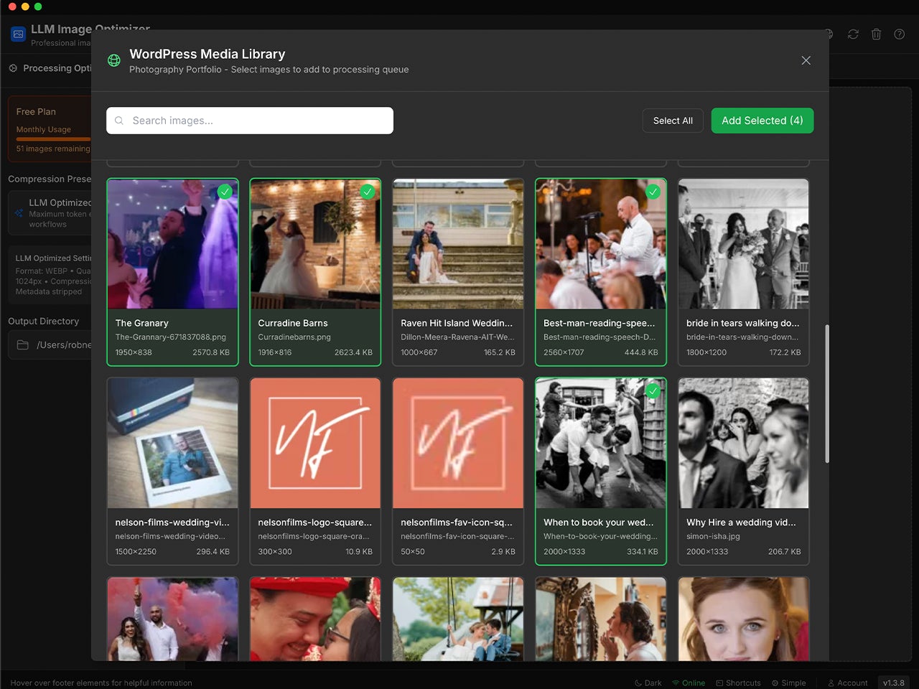Image resolution: width=919 pixels, height=689 pixels.
Task: Click the Free Plan label
Action: [x=36, y=112]
